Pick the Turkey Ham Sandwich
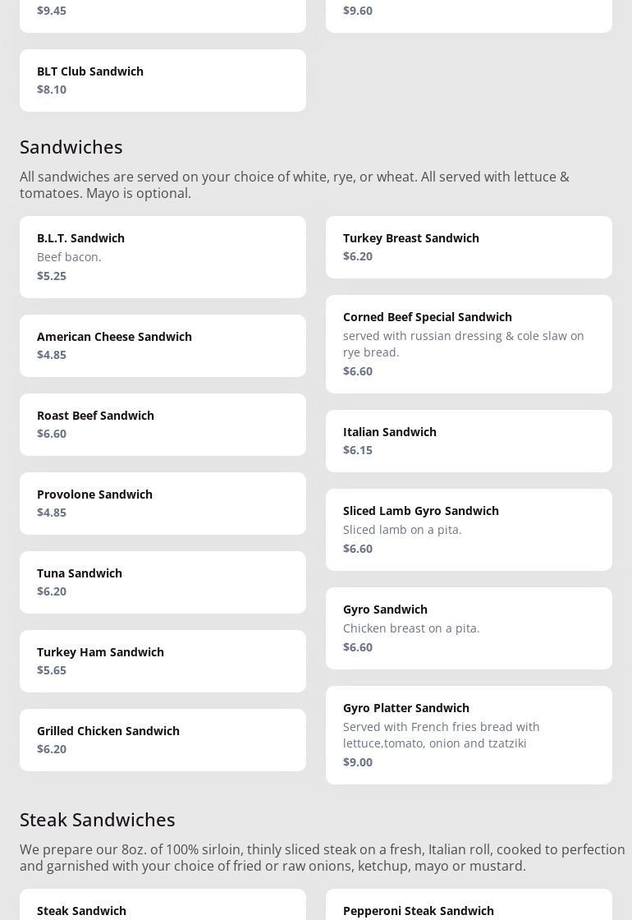632x920 pixels. tap(163, 660)
